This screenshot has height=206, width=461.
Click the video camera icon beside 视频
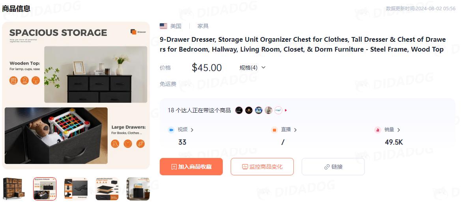pyautogui.click(x=171, y=130)
